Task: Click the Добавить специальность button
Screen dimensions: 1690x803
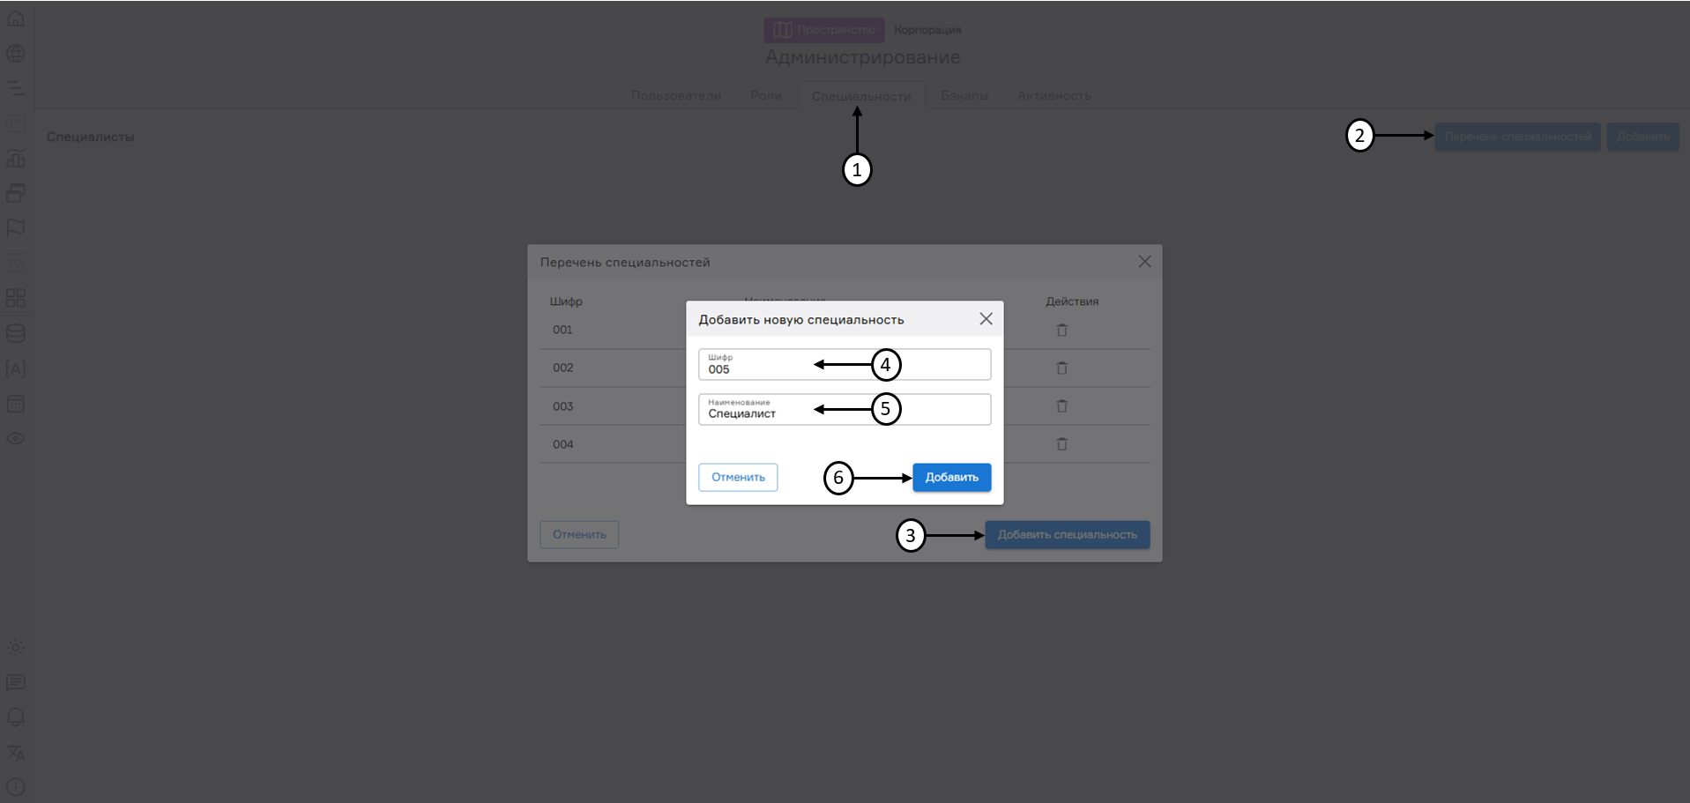Action: click(1067, 534)
